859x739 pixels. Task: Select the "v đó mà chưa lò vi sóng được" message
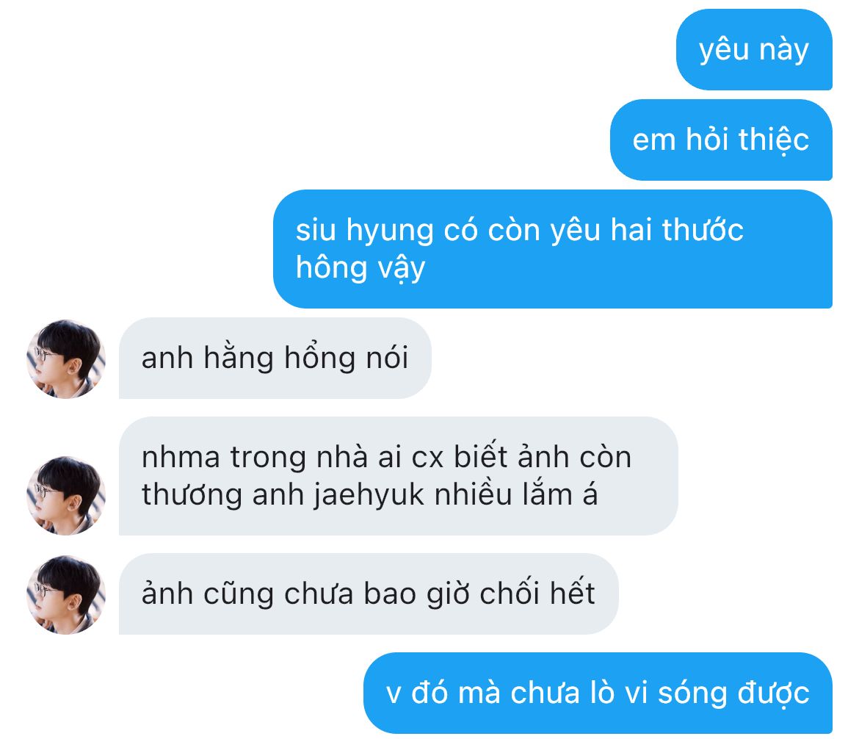[x=598, y=693]
